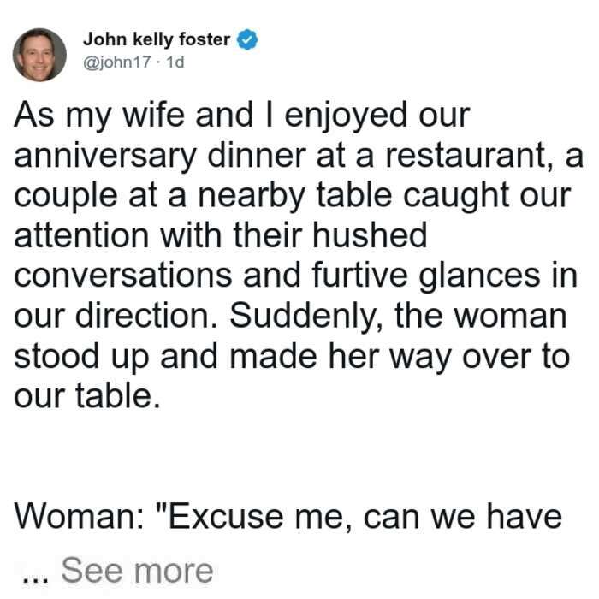The width and height of the screenshot is (599, 599).
Task: Visit the @john17 handle link
Action: tap(117, 62)
